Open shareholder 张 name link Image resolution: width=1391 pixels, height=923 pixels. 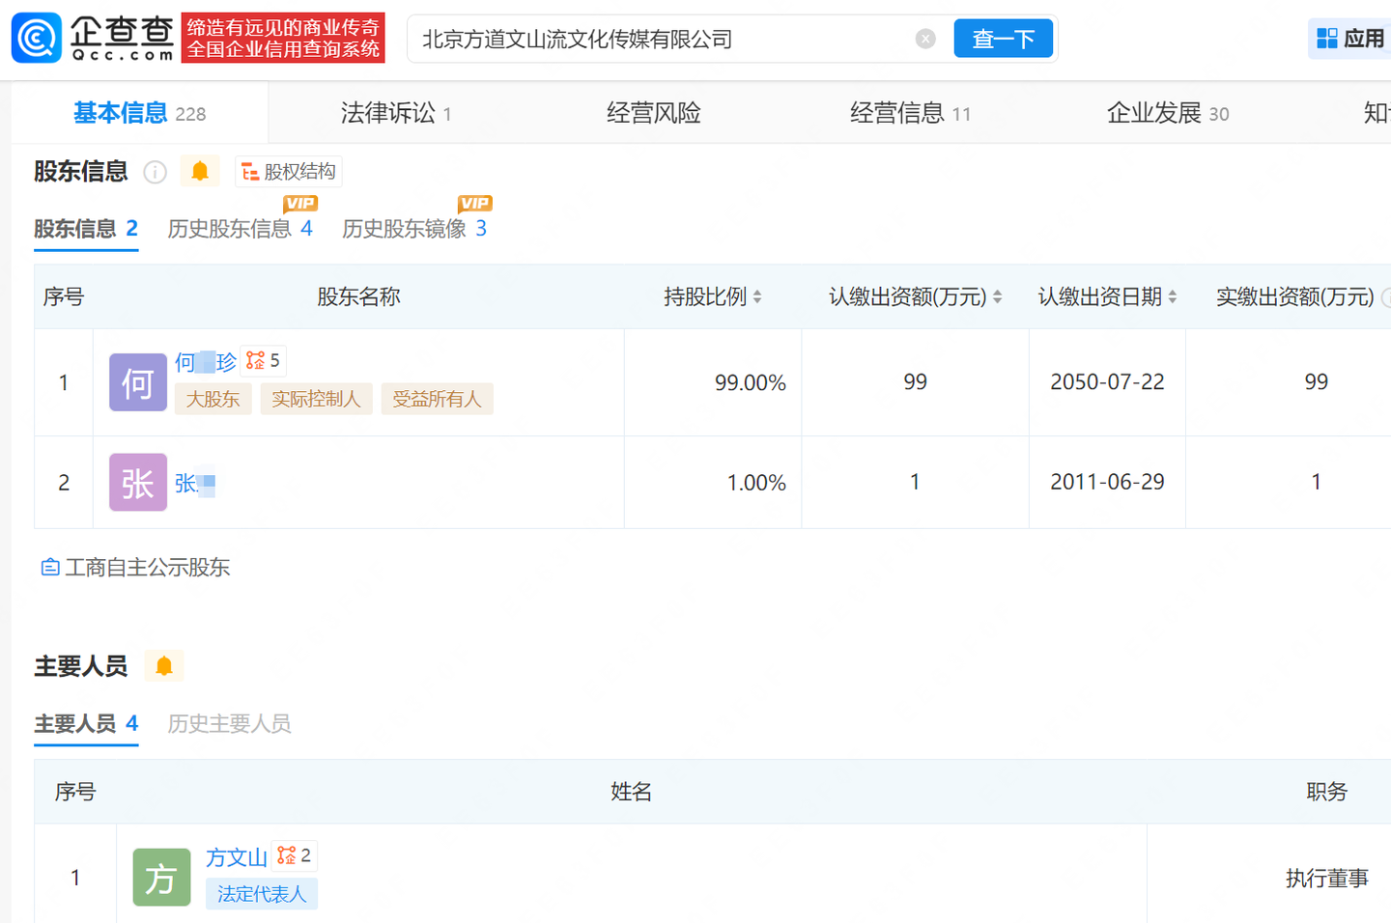point(195,483)
